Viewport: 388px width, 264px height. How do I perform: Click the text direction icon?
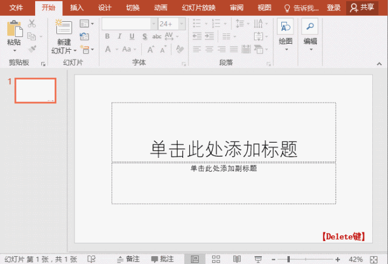pos(258,24)
